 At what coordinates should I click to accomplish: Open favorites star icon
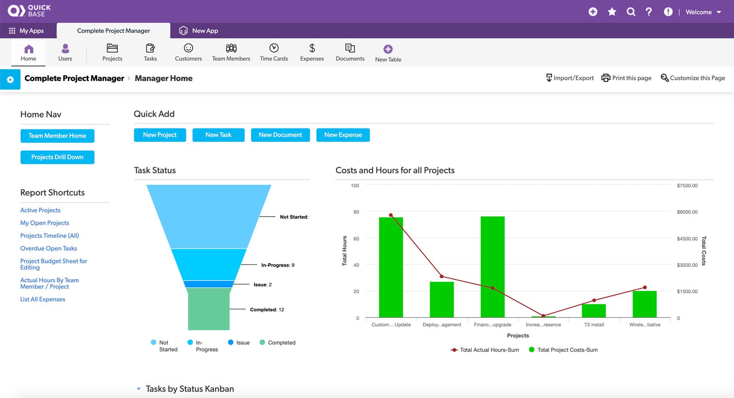[x=612, y=12]
